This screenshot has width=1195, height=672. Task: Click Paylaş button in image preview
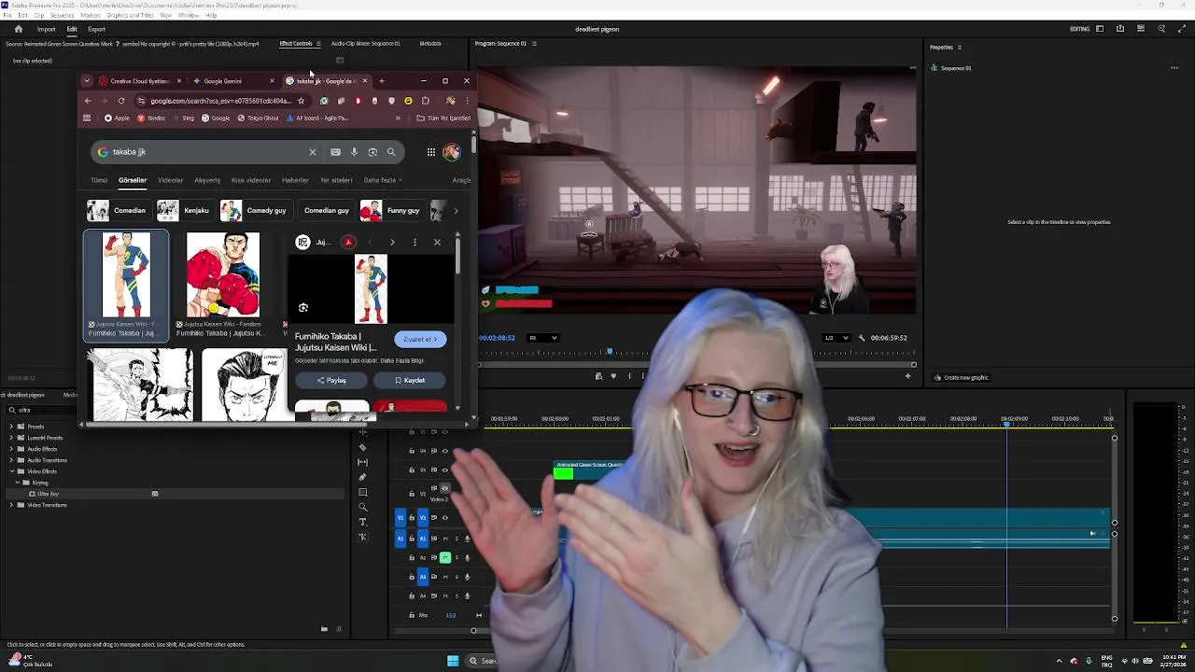331,380
